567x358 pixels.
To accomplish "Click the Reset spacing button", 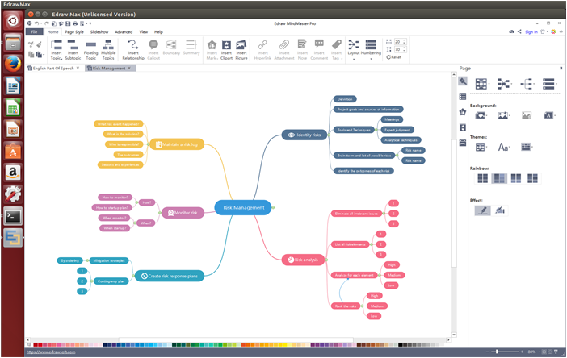I will tap(394, 57).
